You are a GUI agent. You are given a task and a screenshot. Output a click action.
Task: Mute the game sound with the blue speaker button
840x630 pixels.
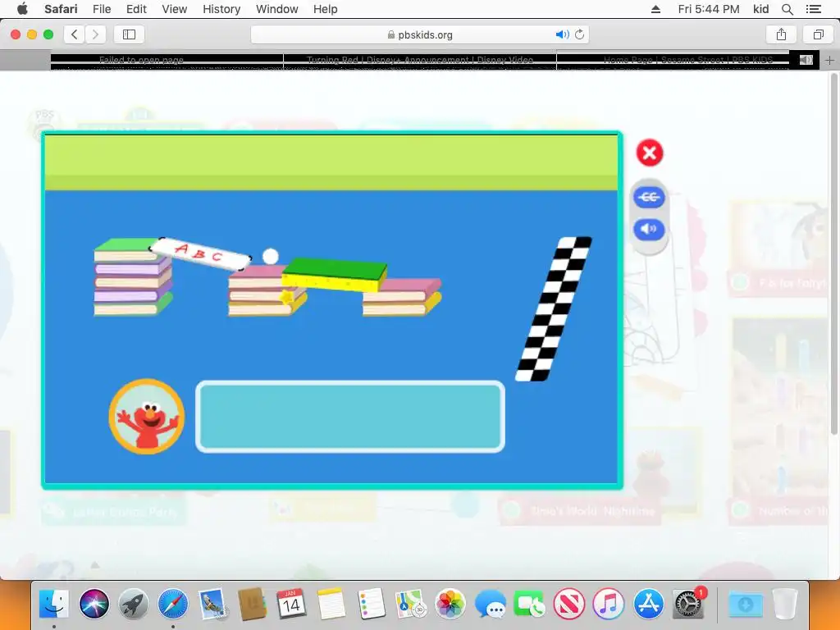pos(650,230)
